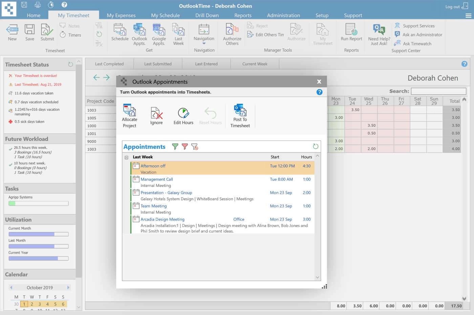Click the Last Week import icon
Screen dimensions: 474x315
coord(178,32)
